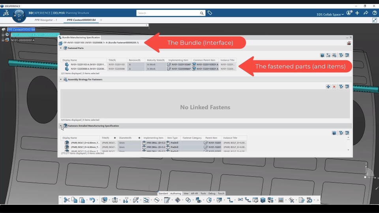Click the Search input field
Viewport: 379px width, 213px height.
pos(168,13)
